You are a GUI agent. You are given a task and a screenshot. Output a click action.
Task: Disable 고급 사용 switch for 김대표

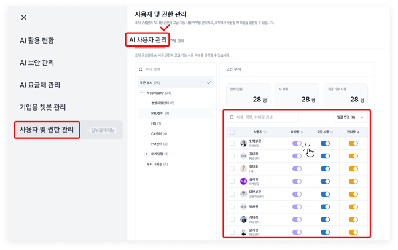[x=325, y=168]
